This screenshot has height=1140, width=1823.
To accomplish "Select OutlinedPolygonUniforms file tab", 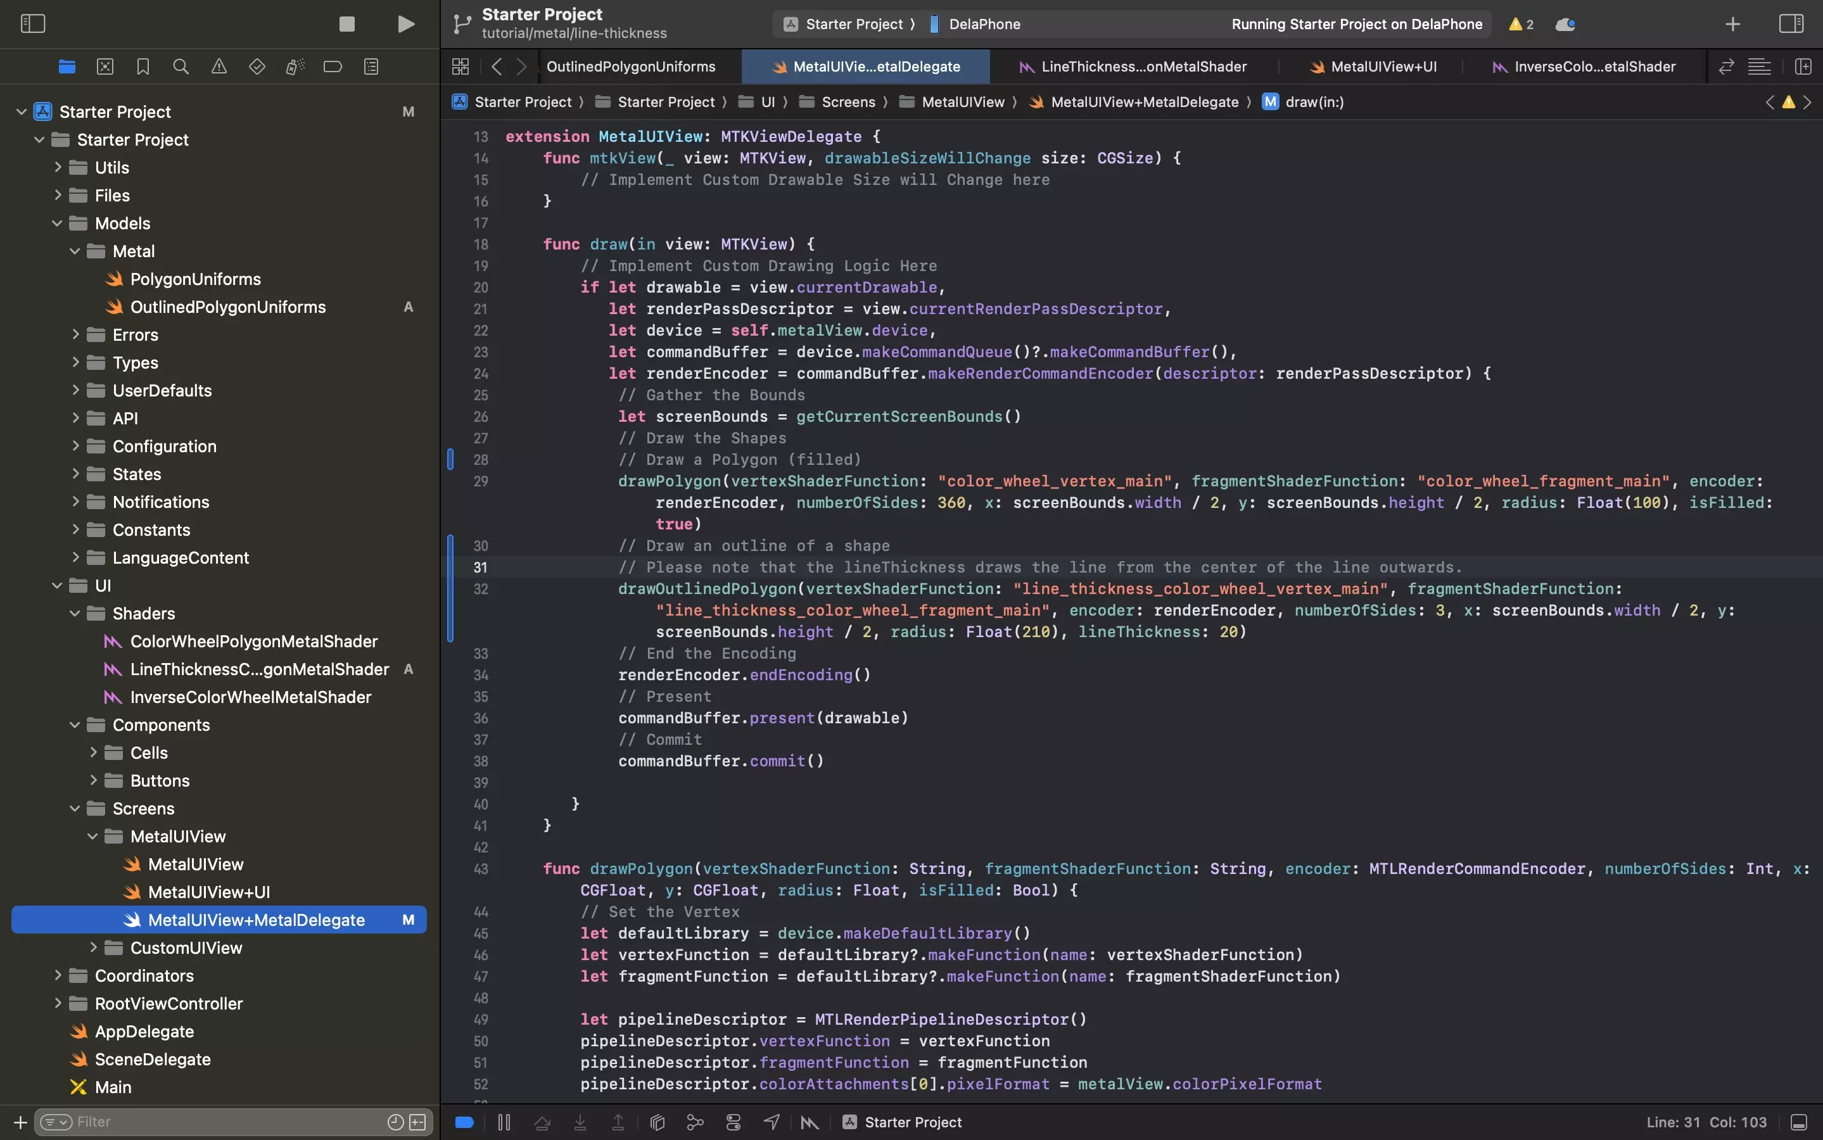I will [x=629, y=66].
